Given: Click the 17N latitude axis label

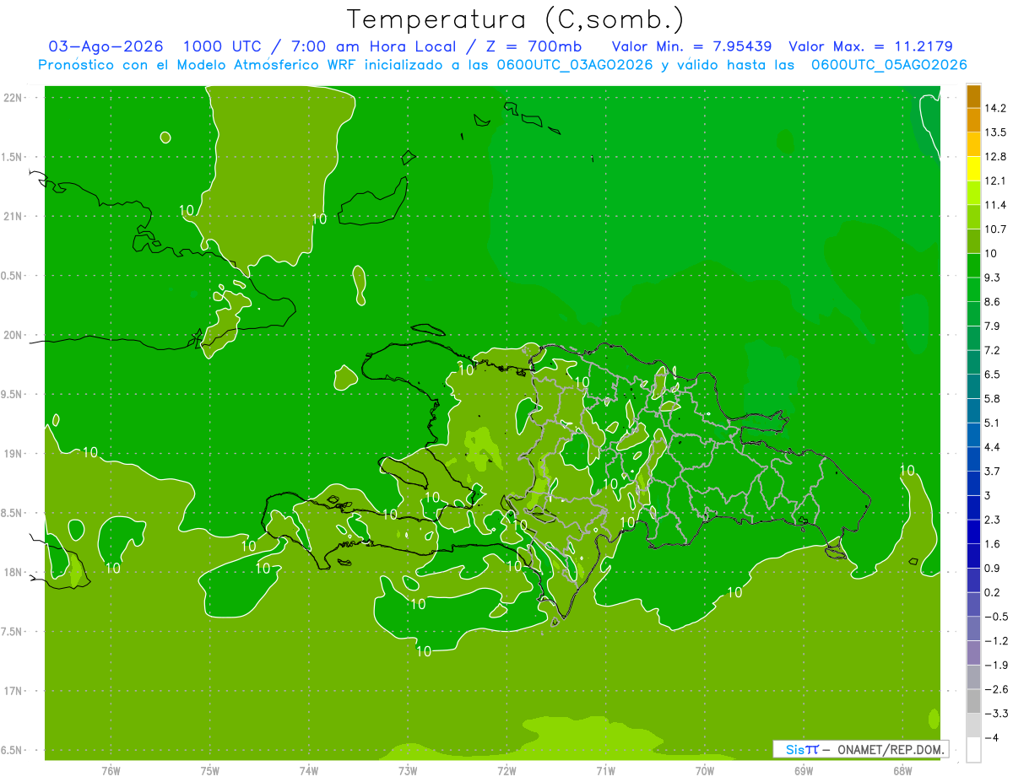Looking at the screenshot, I should [14, 691].
